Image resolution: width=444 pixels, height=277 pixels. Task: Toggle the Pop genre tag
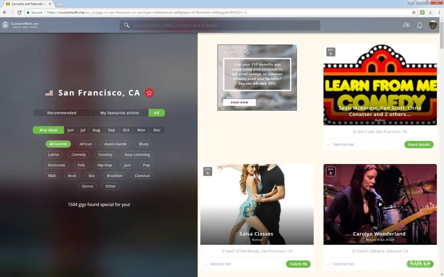point(146,165)
